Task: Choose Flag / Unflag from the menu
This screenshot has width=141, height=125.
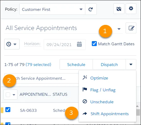Action: (x=103, y=90)
